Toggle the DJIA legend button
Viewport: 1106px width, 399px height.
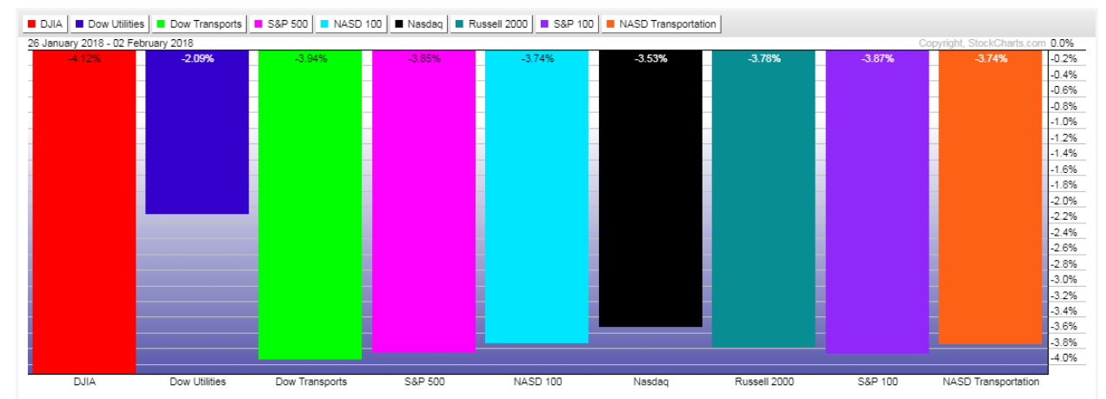click(44, 24)
